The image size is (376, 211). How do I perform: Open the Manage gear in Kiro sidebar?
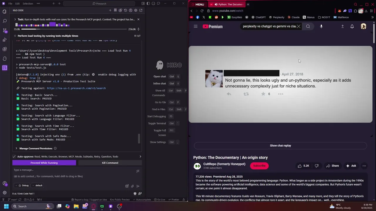[4, 193]
